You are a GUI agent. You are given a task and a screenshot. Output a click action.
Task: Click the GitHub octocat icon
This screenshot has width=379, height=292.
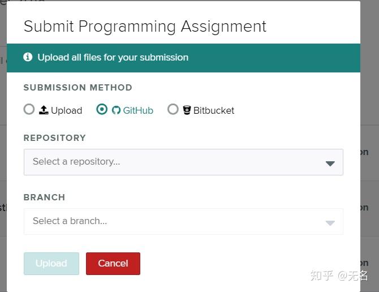pyautogui.click(x=116, y=110)
